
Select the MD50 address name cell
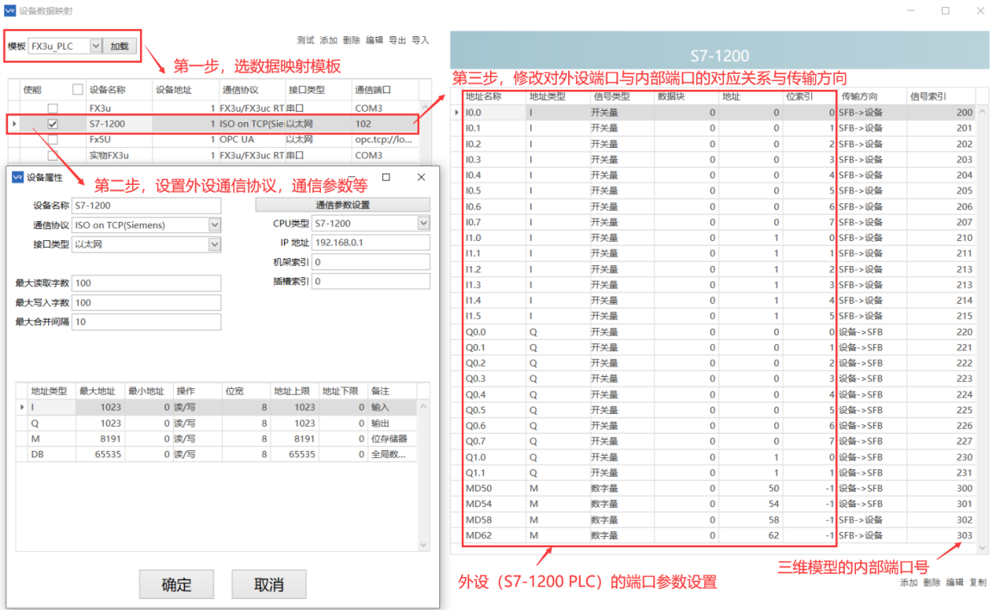[495, 488]
